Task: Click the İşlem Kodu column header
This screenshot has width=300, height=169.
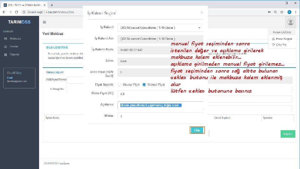Action: pos(52,118)
